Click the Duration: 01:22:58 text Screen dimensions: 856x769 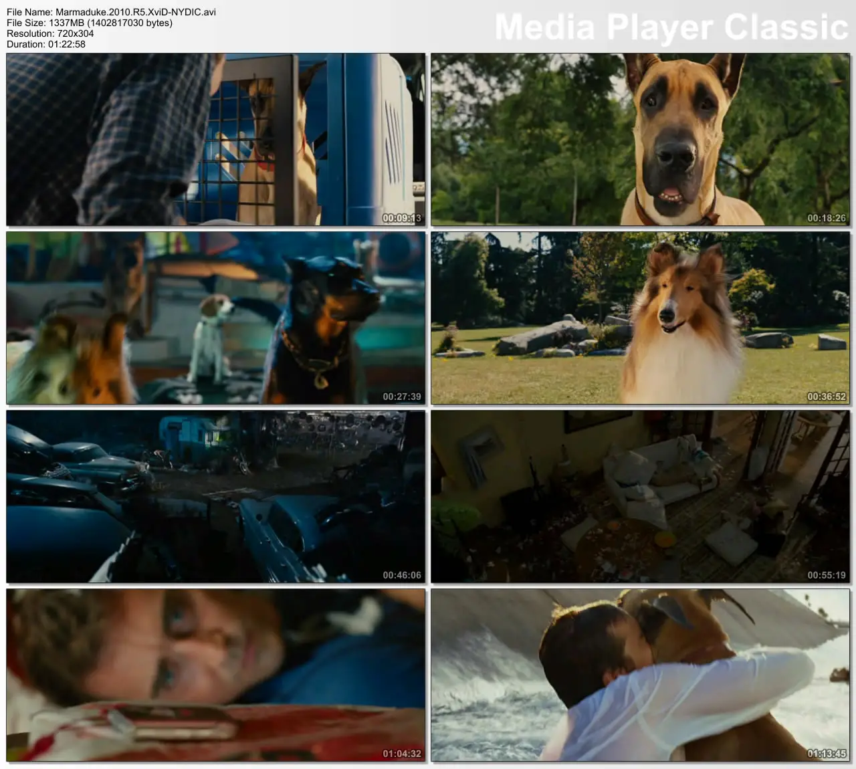46,44
